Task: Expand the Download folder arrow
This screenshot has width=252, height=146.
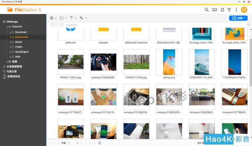Action: click(10, 32)
